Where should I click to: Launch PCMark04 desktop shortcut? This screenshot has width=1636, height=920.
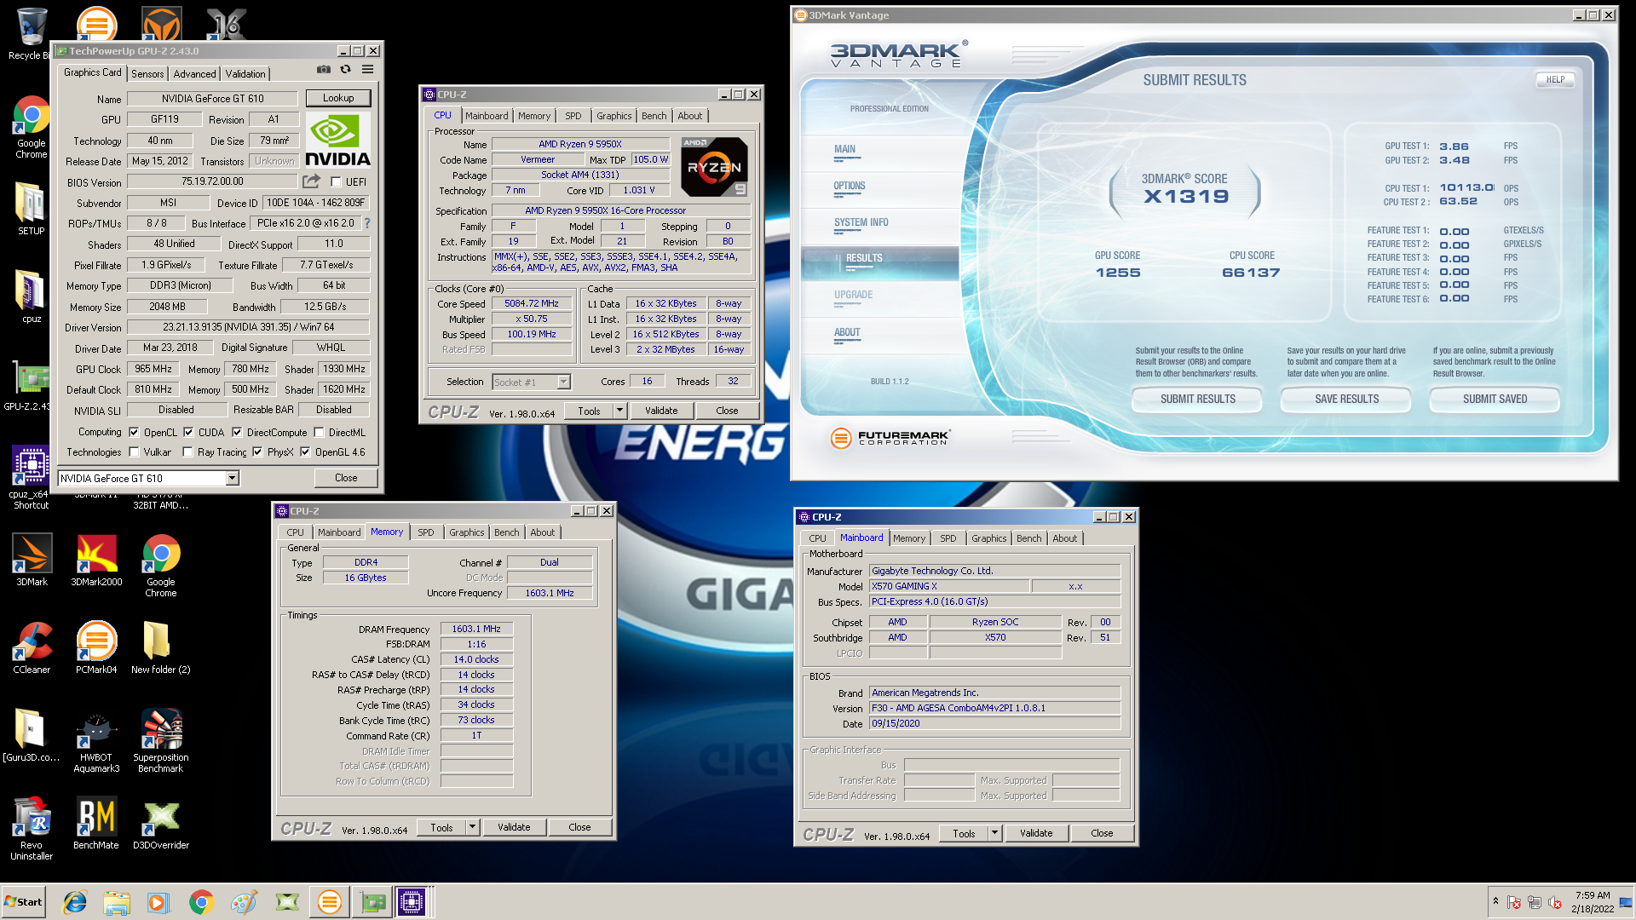(x=96, y=648)
